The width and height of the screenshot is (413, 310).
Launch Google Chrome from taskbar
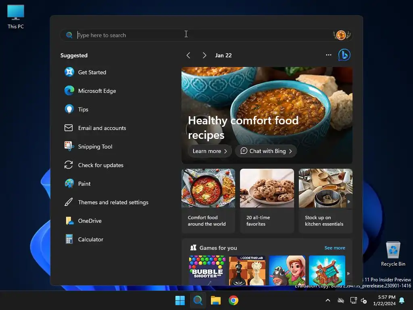click(x=234, y=300)
